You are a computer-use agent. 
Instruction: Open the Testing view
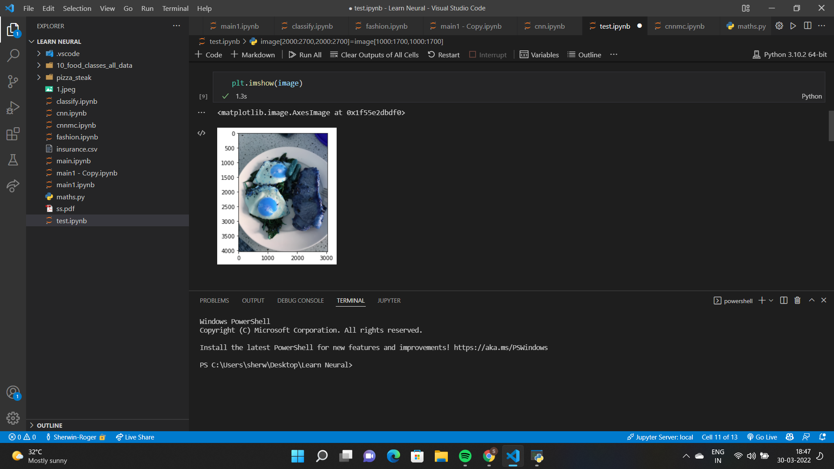click(x=13, y=159)
